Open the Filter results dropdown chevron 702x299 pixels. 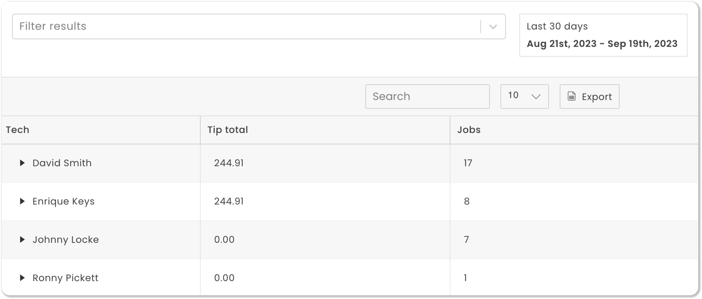click(493, 27)
